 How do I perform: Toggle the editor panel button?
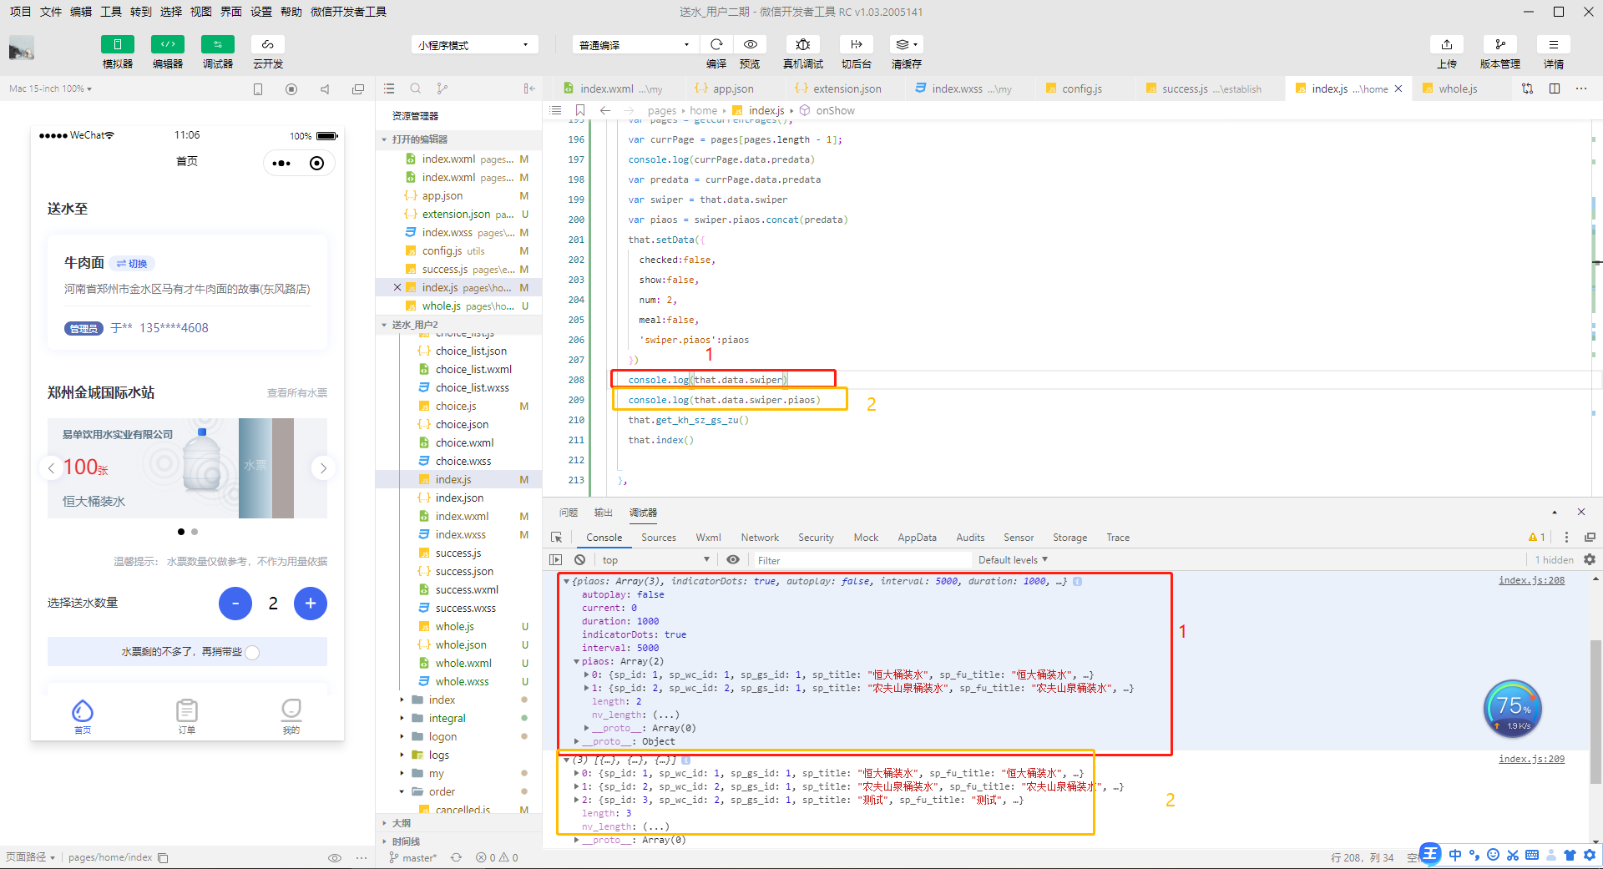tap(168, 44)
